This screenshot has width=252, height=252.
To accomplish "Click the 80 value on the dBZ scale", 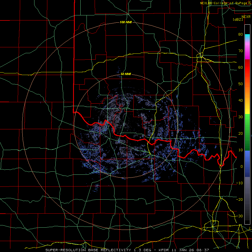I will (241, 34).
